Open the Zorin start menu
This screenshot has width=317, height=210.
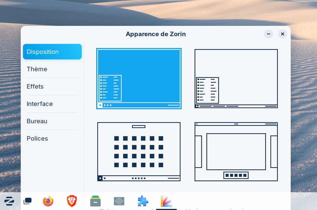(9, 201)
